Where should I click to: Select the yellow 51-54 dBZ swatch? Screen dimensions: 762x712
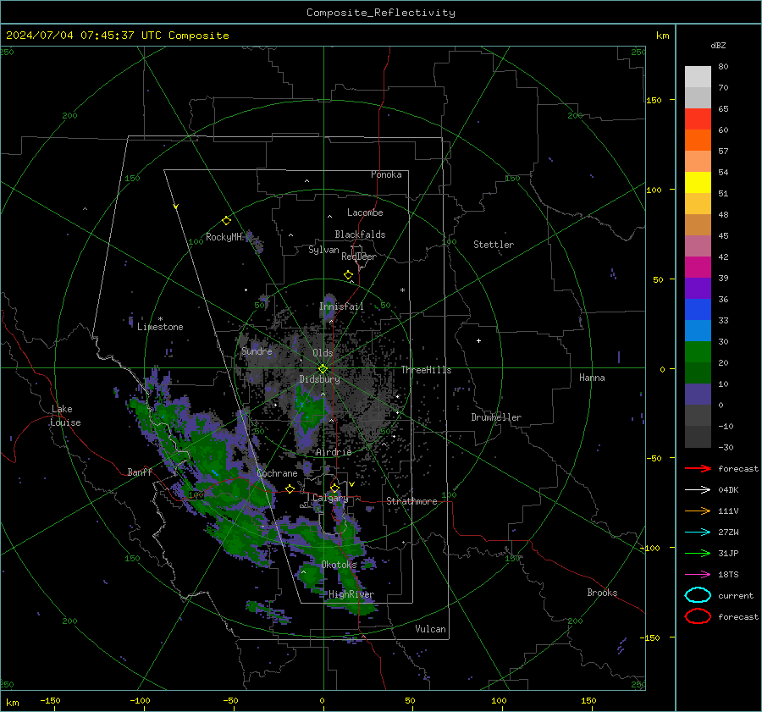(698, 183)
